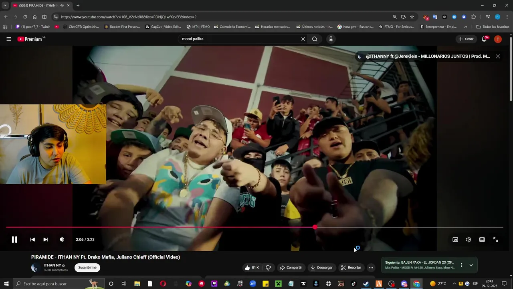Viewport: 513px width, 289px height.
Task: View site information icon in address bar
Action: click(56, 17)
